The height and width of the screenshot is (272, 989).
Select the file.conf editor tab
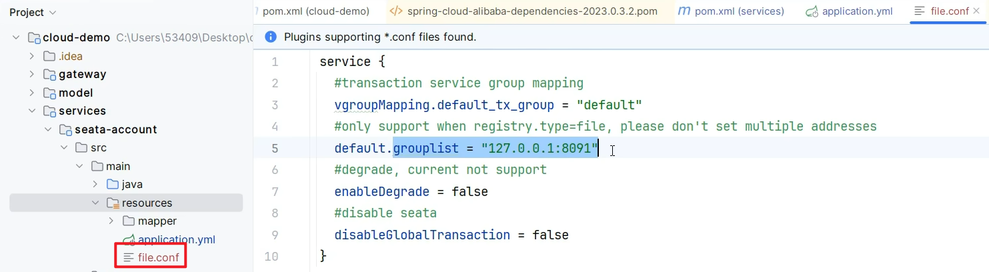pyautogui.click(x=950, y=11)
